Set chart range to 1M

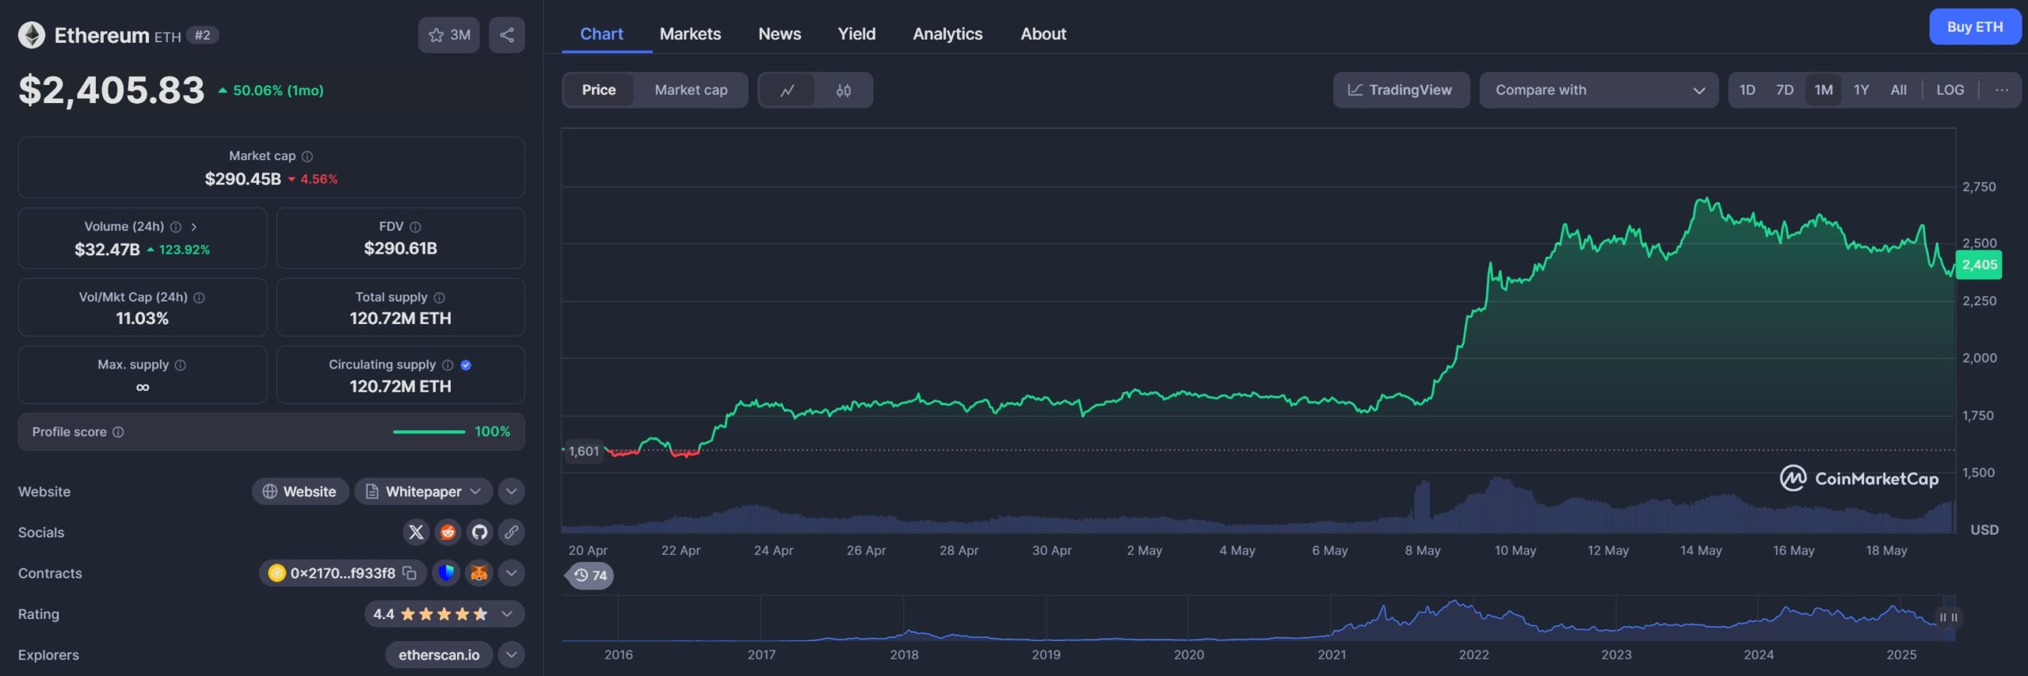(1824, 90)
